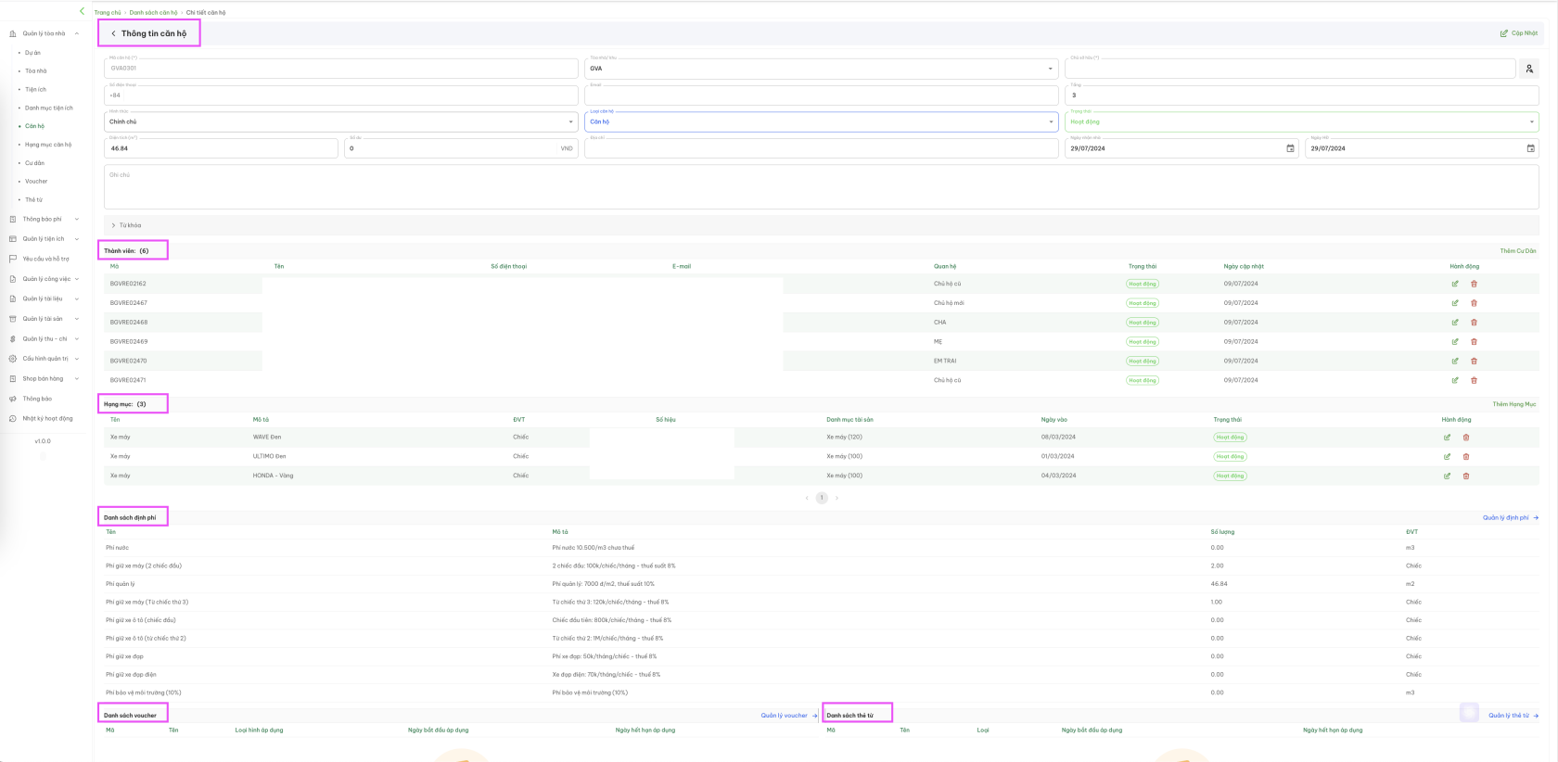Viewport: 1558px width, 762px height.
Task: Expand Quản lý thu - chi sidebar group
Action: [44, 339]
